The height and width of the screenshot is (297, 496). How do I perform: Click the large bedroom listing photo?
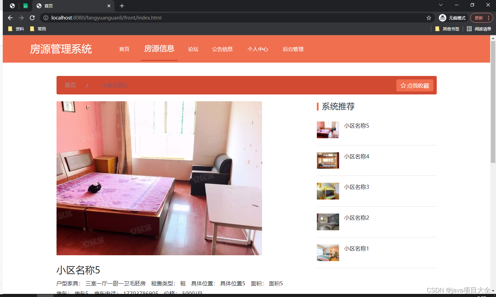coord(159,178)
